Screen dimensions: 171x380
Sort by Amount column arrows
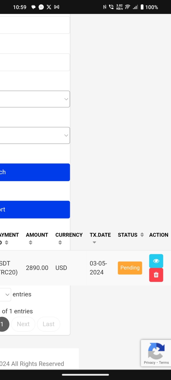[30, 243]
